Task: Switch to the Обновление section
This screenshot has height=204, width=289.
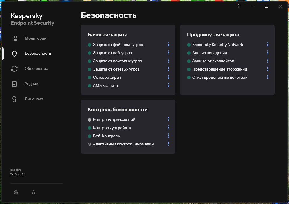Action: [36, 68]
